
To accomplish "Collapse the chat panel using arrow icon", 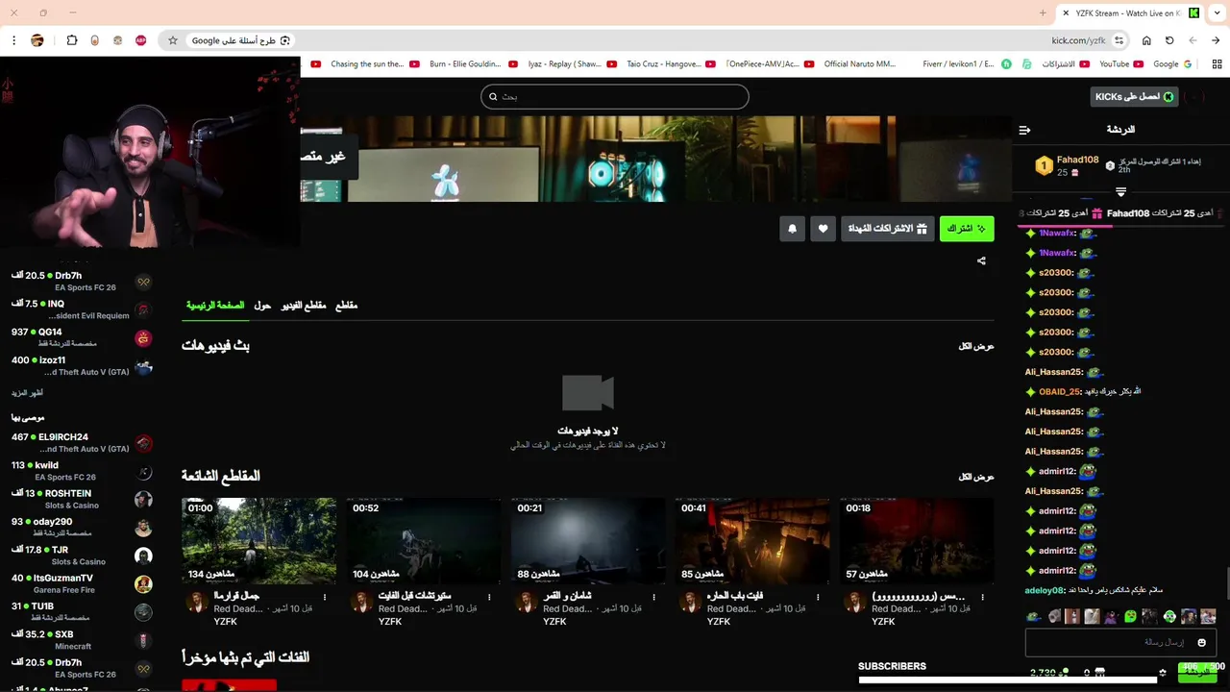I will [1024, 130].
